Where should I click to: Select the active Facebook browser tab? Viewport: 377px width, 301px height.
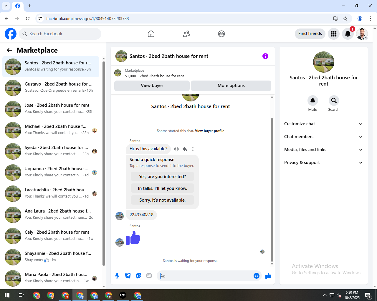[18, 6]
